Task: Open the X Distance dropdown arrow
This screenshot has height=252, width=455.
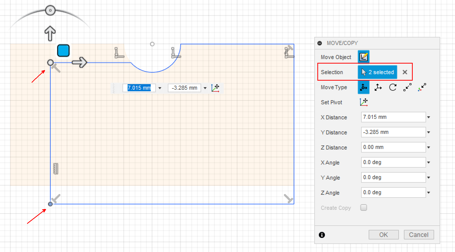Action: (429, 117)
